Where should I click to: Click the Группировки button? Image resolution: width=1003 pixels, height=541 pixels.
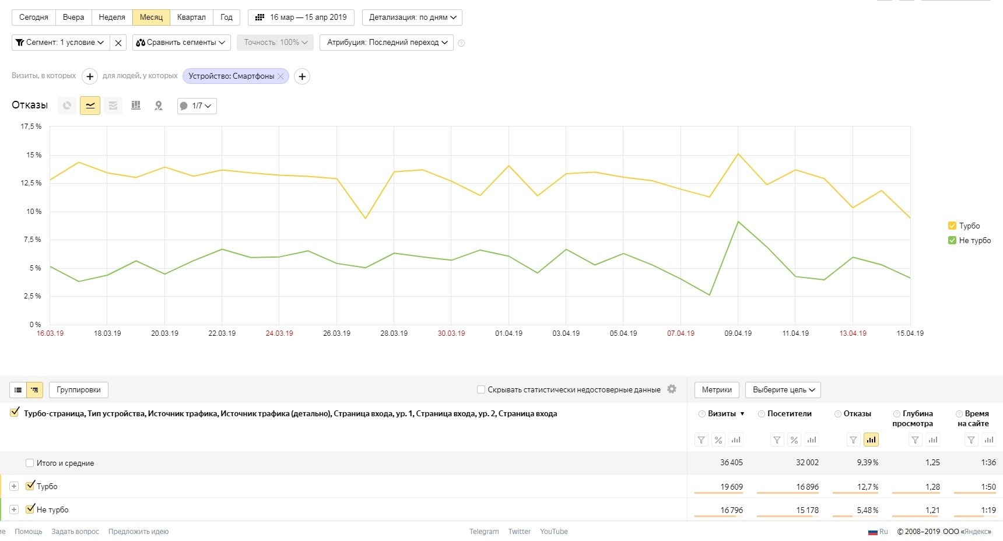click(79, 390)
